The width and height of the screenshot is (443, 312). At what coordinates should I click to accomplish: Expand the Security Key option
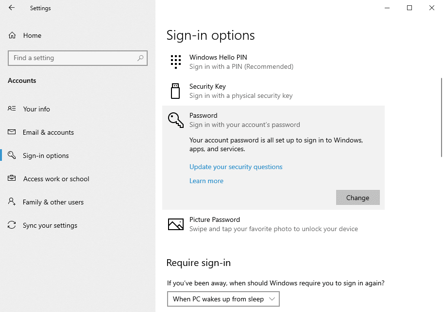point(273,91)
